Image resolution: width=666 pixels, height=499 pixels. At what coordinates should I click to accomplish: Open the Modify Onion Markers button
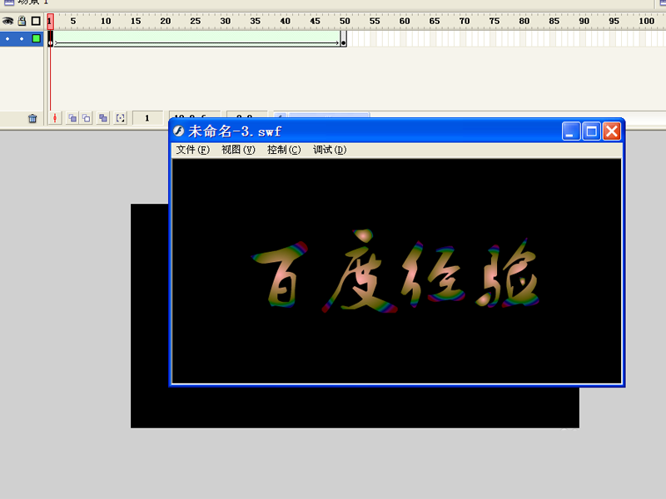(x=121, y=118)
